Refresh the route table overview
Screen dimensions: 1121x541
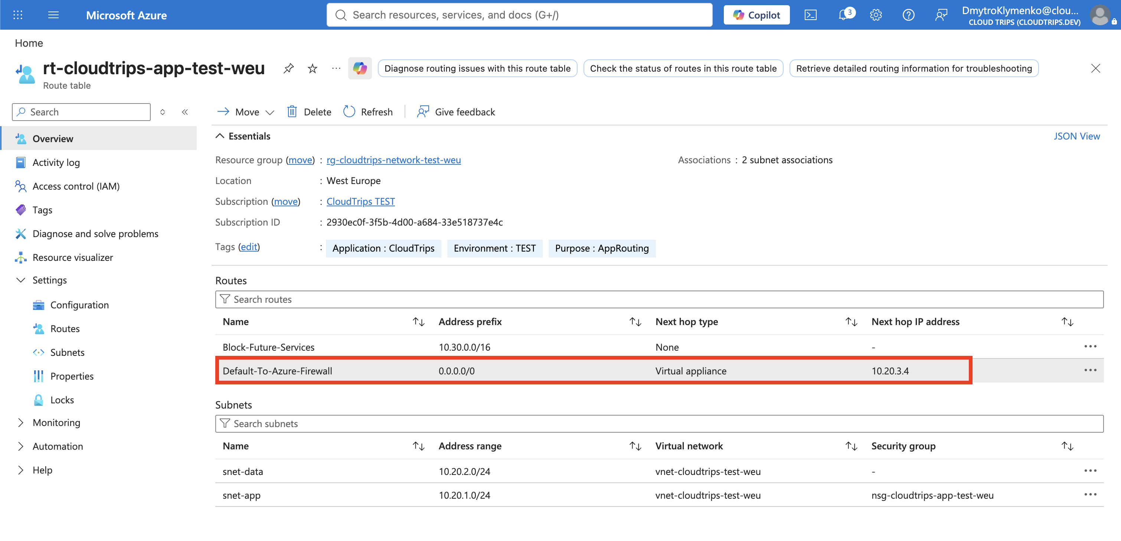[368, 112]
